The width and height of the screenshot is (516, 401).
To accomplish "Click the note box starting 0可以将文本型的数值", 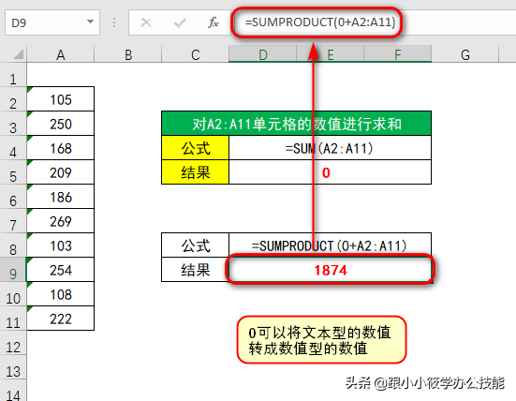I will (x=321, y=340).
